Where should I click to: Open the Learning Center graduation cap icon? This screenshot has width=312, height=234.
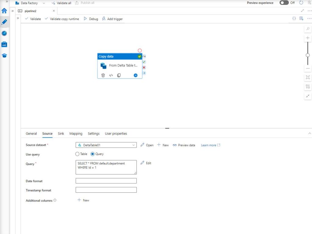coord(4,56)
